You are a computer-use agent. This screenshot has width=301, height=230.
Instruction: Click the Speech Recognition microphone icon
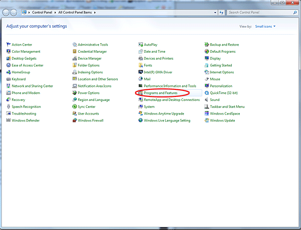click(8, 106)
